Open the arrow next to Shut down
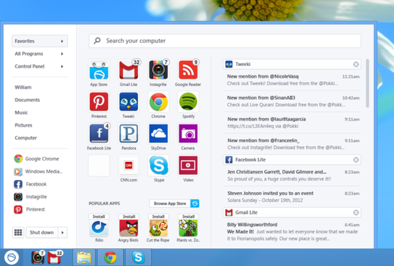394x266 pixels. click(63, 232)
